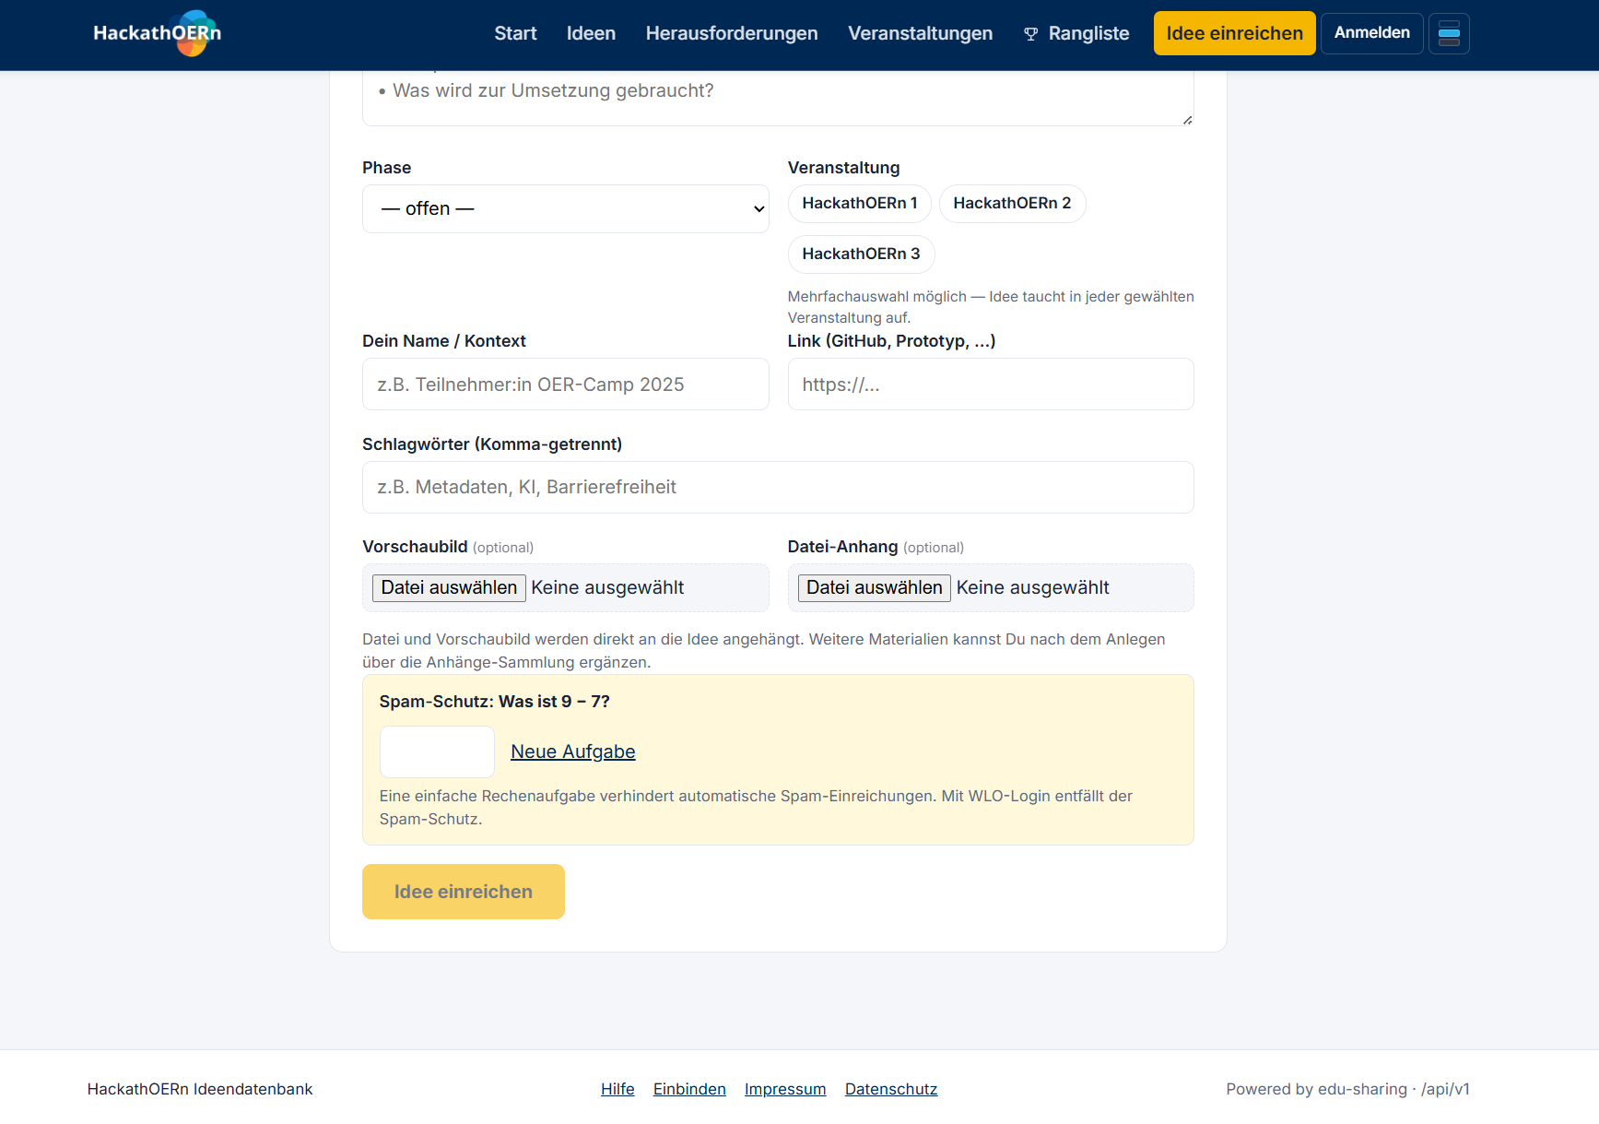This screenshot has height=1124, width=1599.
Task: Request a new task via Neue Aufgabe
Action: click(573, 751)
